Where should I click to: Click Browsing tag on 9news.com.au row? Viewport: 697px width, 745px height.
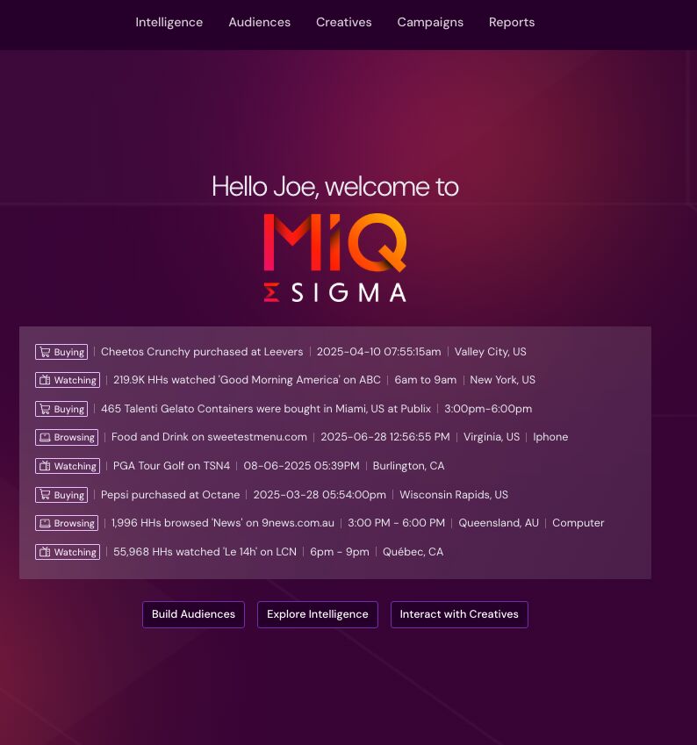coord(67,523)
